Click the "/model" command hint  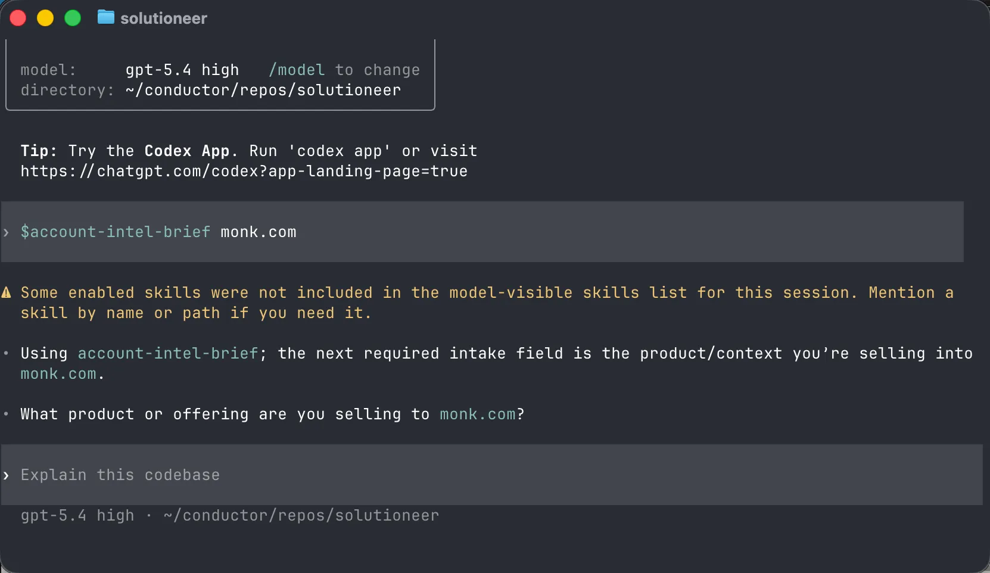click(297, 70)
